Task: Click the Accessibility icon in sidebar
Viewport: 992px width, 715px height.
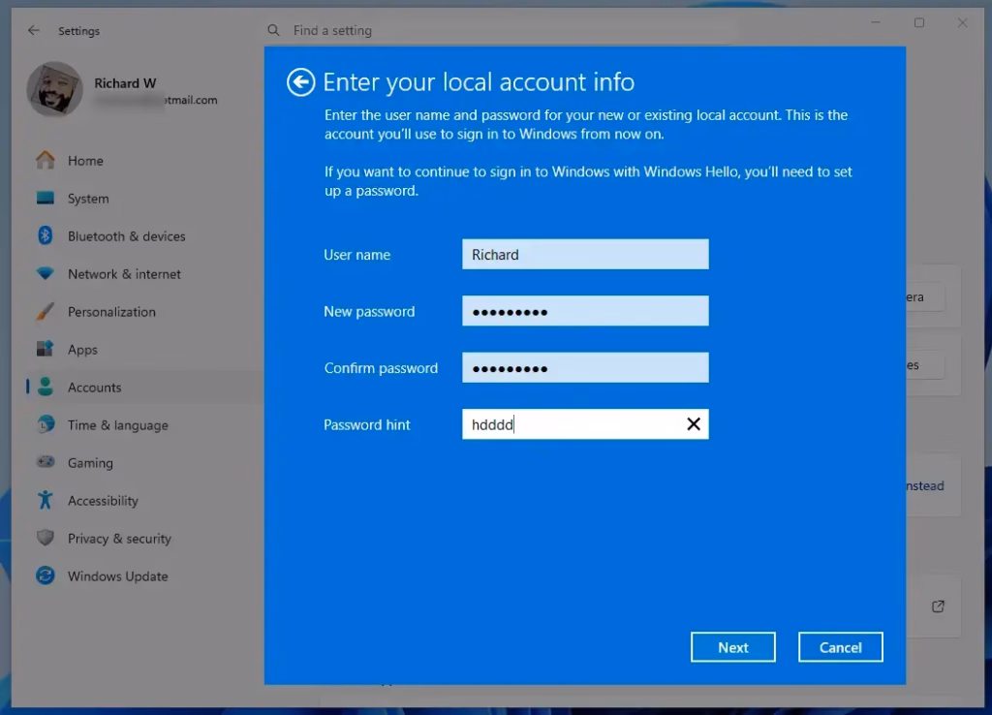Action: coord(45,501)
